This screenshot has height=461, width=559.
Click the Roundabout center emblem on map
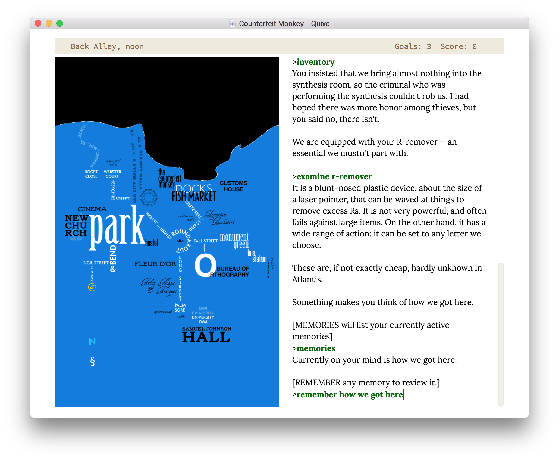coord(180,241)
